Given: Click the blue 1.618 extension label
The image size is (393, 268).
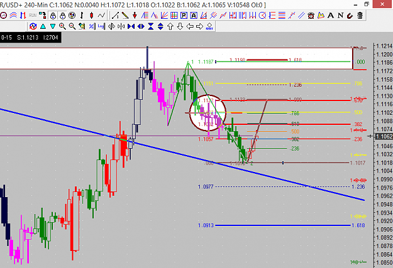Looking at the screenshot, I should tap(358, 225).
